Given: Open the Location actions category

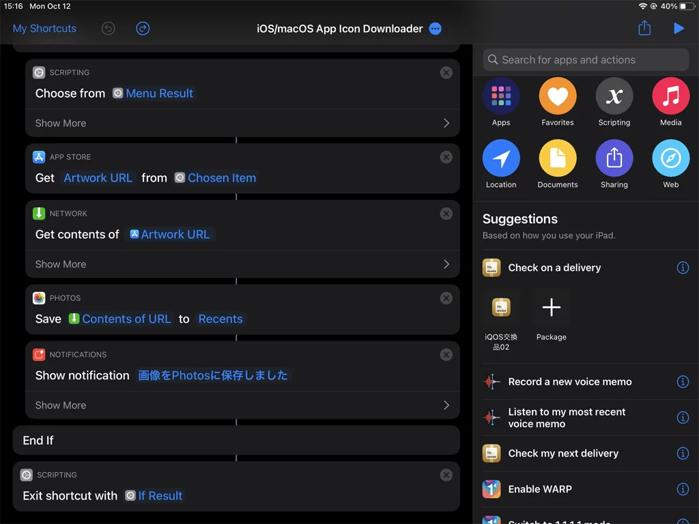Looking at the screenshot, I should [501, 164].
